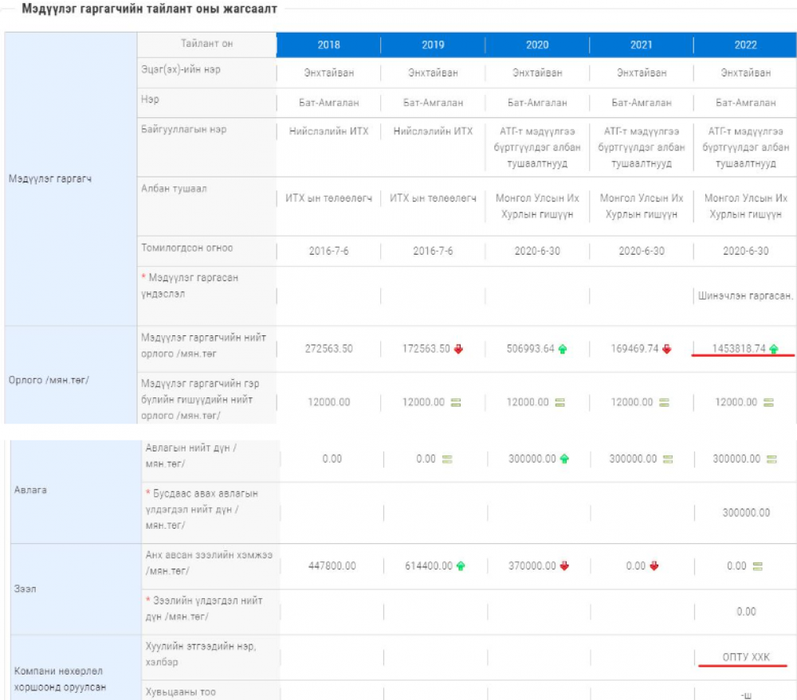Click the green up arrow beside 614400.00
This screenshot has width=797, height=700.
click(460, 566)
